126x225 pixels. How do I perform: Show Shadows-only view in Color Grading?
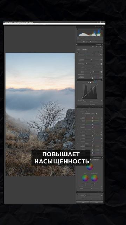point(92,160)
